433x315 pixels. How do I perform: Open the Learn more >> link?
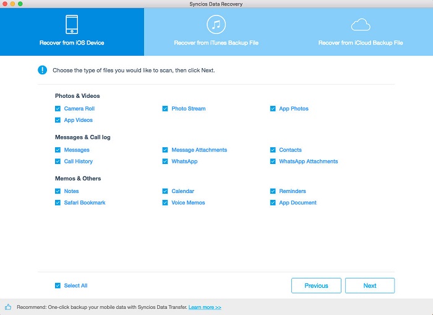tap(205, 307)
